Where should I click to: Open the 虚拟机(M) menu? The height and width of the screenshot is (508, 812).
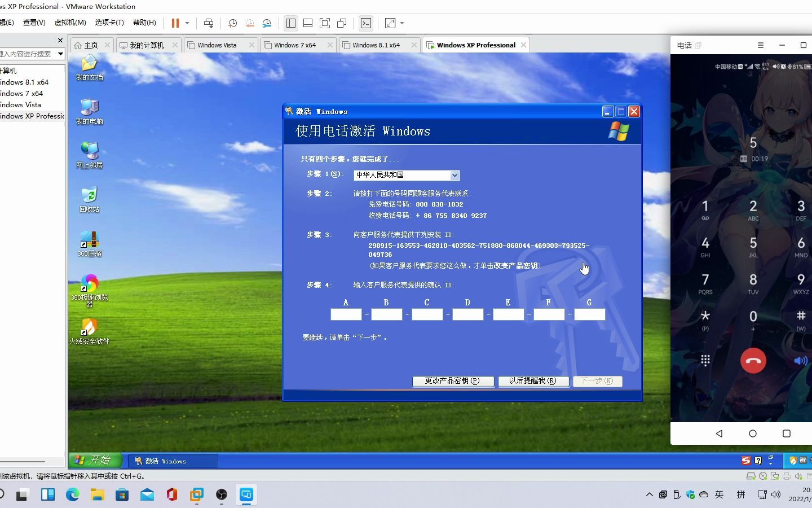click(70, 23)
